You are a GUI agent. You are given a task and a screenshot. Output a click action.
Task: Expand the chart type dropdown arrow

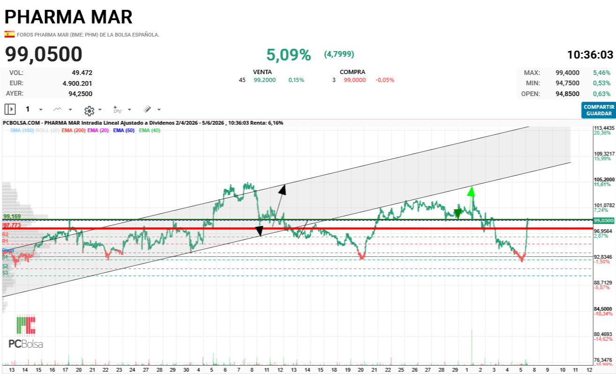click(x=70, y=110)
